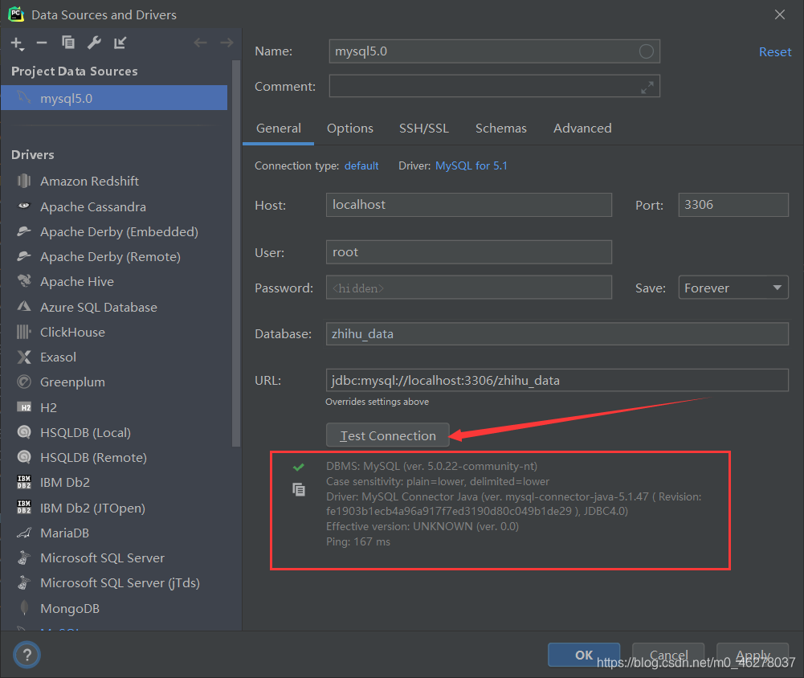Edit the Port field 3306
Image resolution: width=804 pixels, height=678 pixels.
click(x=733, y=205)
